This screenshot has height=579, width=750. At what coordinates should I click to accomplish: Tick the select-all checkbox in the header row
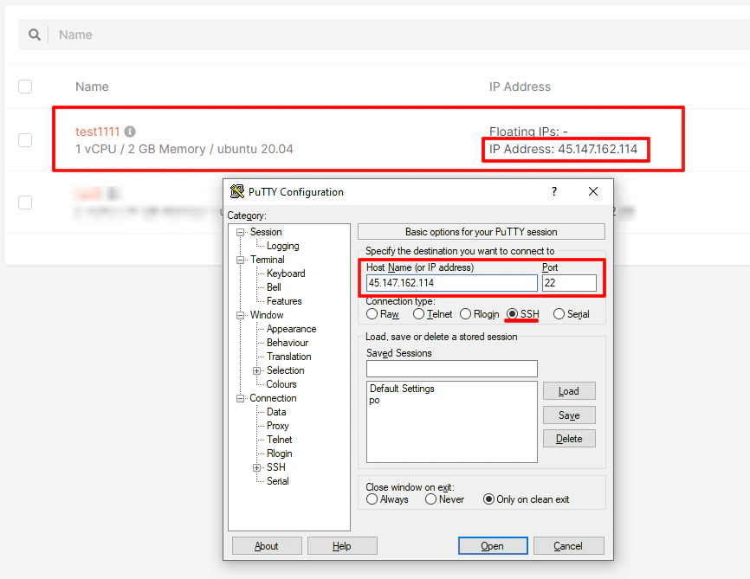[x=25, y=87]
